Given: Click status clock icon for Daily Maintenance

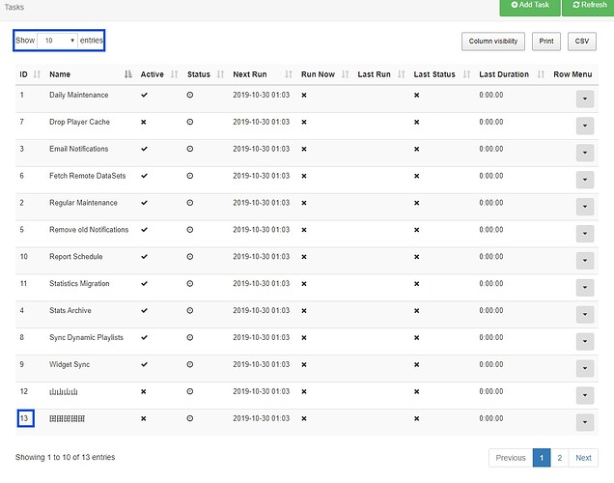Looking at the screenshot, I should pos(190,95).
